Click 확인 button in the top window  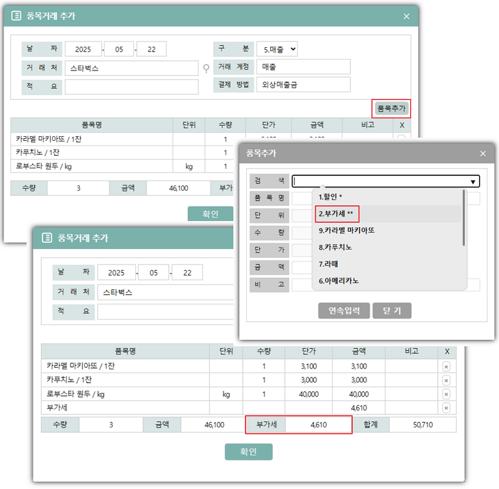point(211,214)
